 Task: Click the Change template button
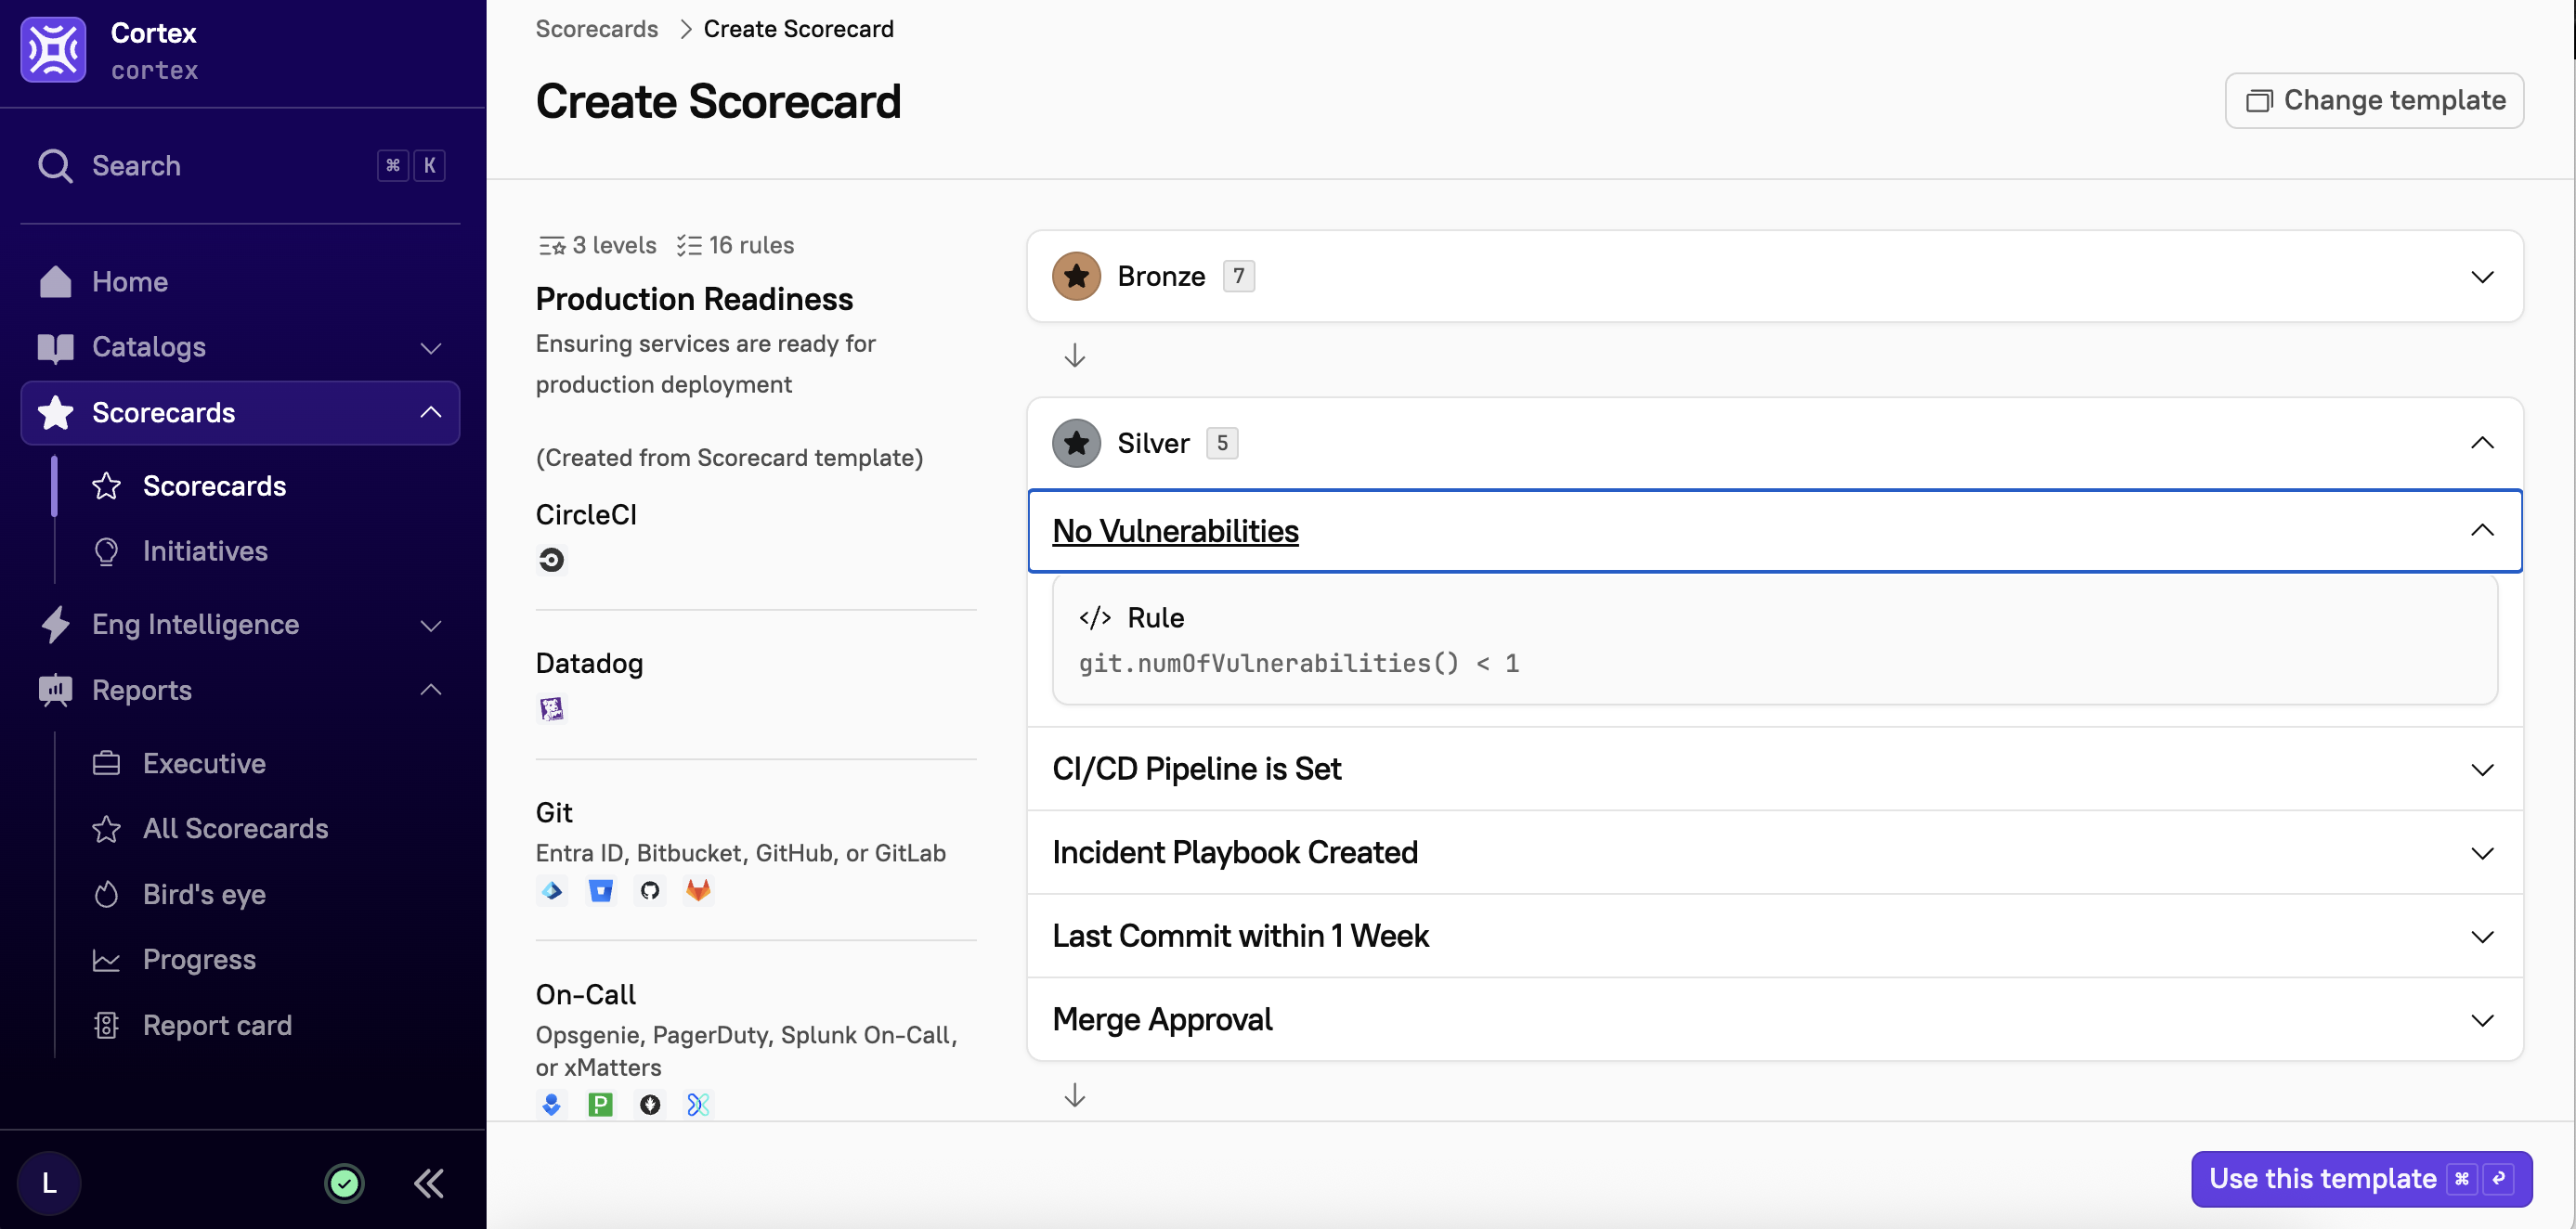[x=2374, y=100]
